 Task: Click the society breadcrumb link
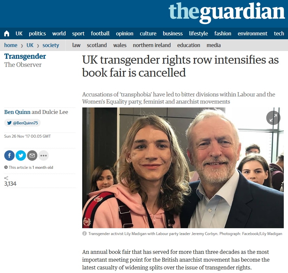[51, 45]
